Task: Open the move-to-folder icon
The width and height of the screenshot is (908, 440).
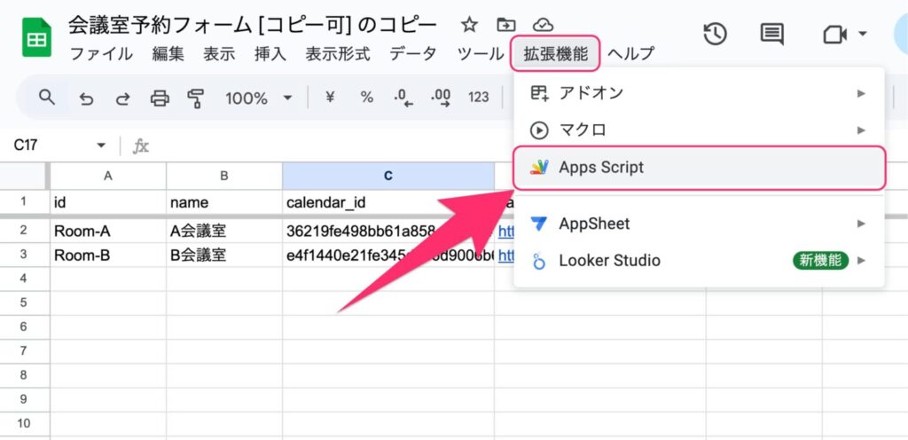Action: (506, 25)
